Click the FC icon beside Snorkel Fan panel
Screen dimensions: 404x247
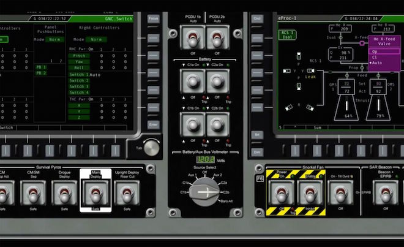[x=260, y=178]
